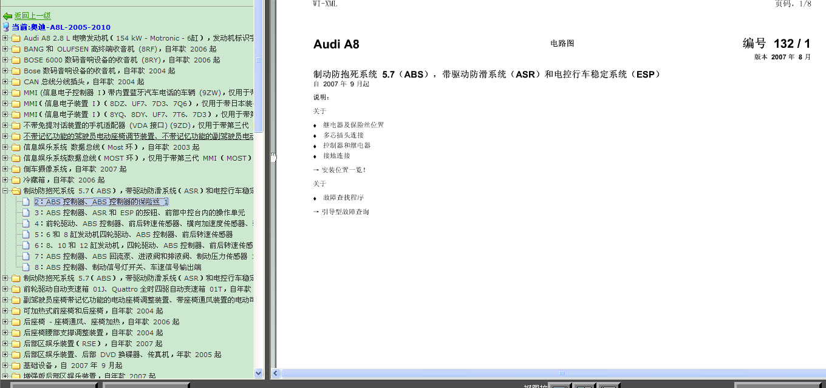Open 6：8、10 和 12 缸发动机，四轮驱动
826x388 pixels.
144,246
